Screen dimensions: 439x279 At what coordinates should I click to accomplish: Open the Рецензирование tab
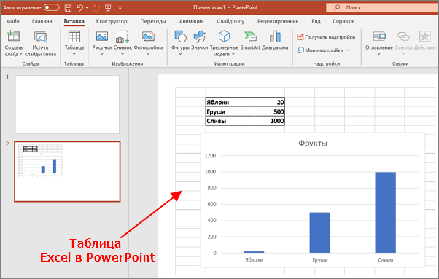pos(278,21)
